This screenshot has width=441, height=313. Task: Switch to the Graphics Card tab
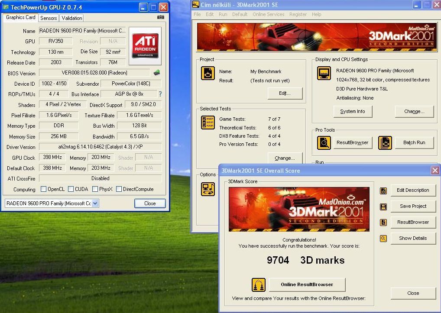pos(20,17)
